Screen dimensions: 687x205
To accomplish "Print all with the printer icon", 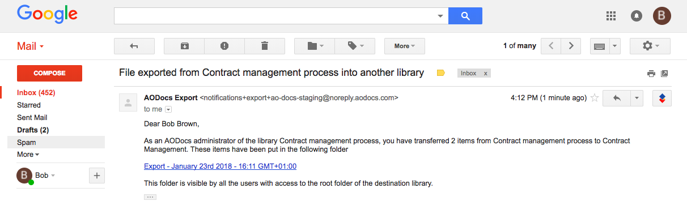I will point(651,74).
